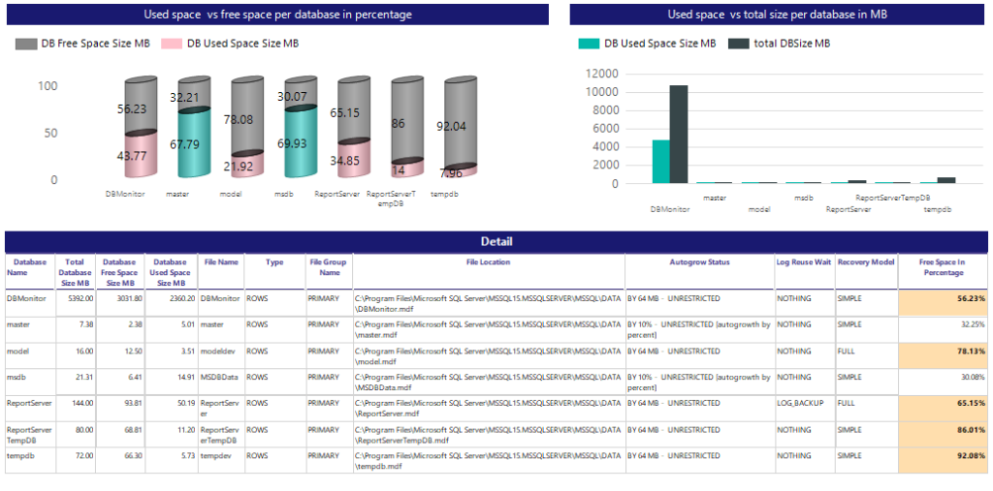Click the gray DB Free Space legend swatch
The image size is (993, 491).
pos(26,44)
